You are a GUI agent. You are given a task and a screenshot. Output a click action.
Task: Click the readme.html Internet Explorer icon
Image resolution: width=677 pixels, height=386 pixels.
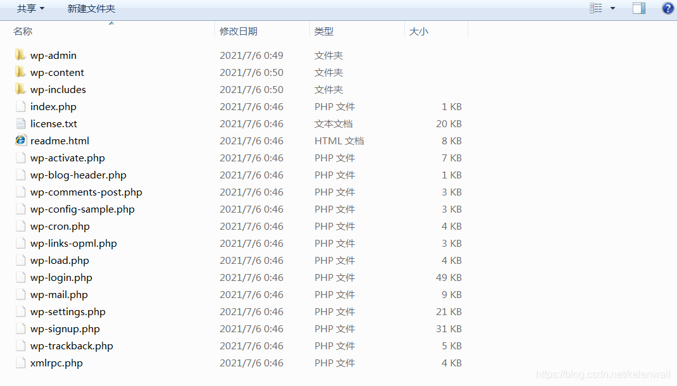pyautogui.click(x=20, y=140)
